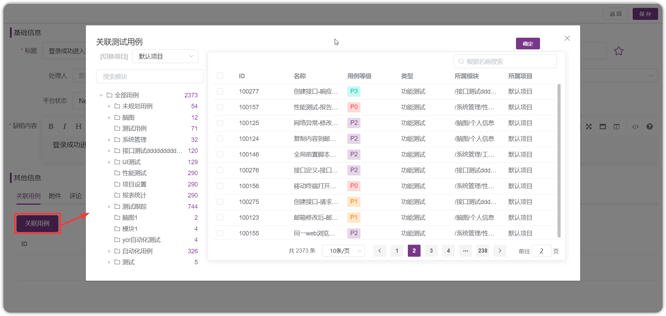Click the 确定 confirm button
The height and width of the screenshot is (316, 666).
click(528, 44)
